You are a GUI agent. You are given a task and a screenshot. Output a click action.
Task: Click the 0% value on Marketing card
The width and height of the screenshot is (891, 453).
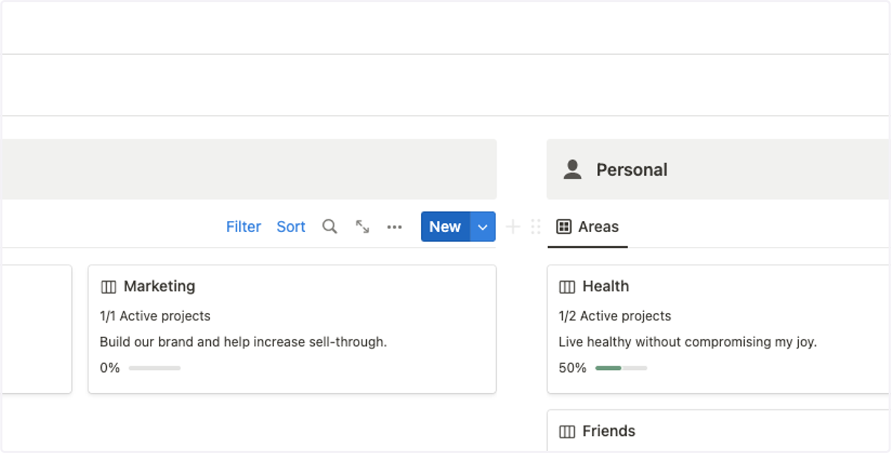pos(110,368)
